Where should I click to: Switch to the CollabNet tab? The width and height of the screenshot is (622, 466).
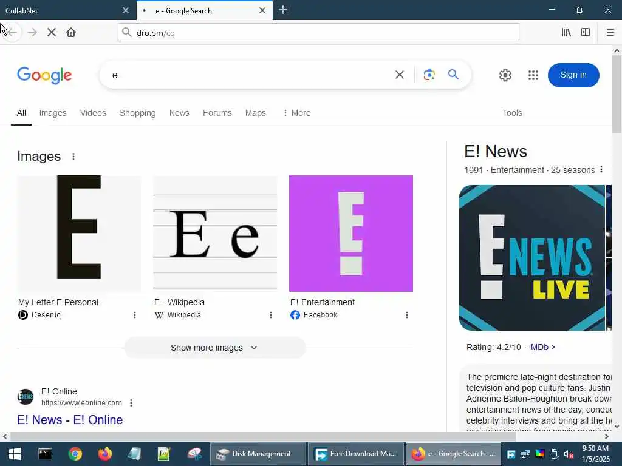click(67, 10)
